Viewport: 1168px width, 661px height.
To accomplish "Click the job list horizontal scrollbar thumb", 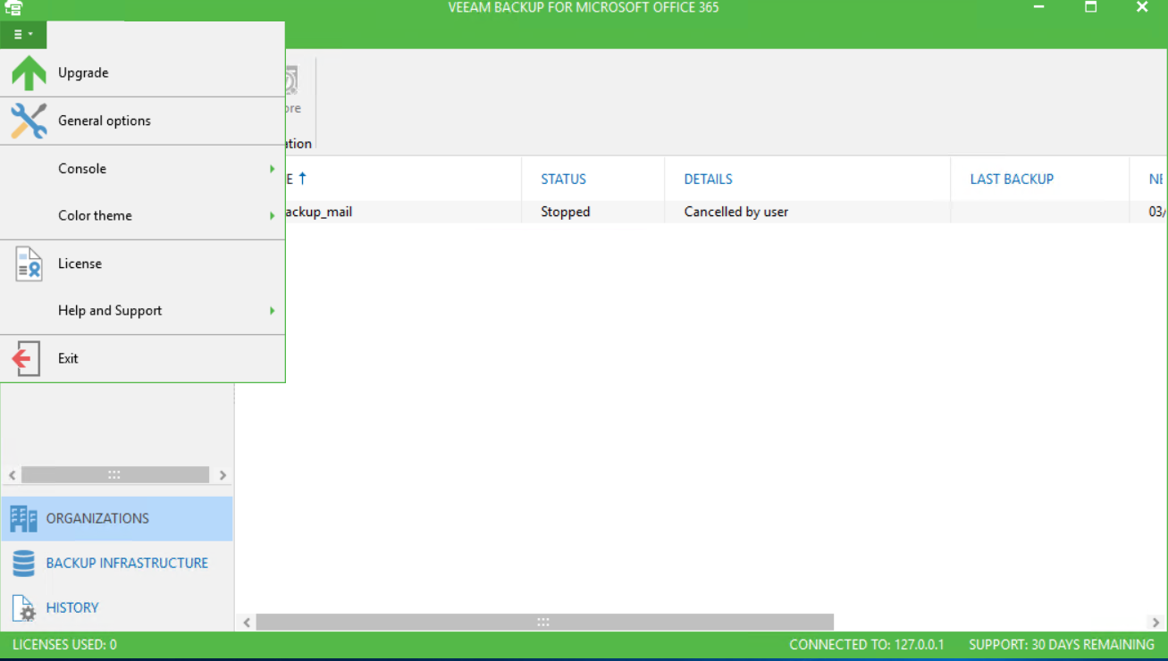I will tap(545, 623).
